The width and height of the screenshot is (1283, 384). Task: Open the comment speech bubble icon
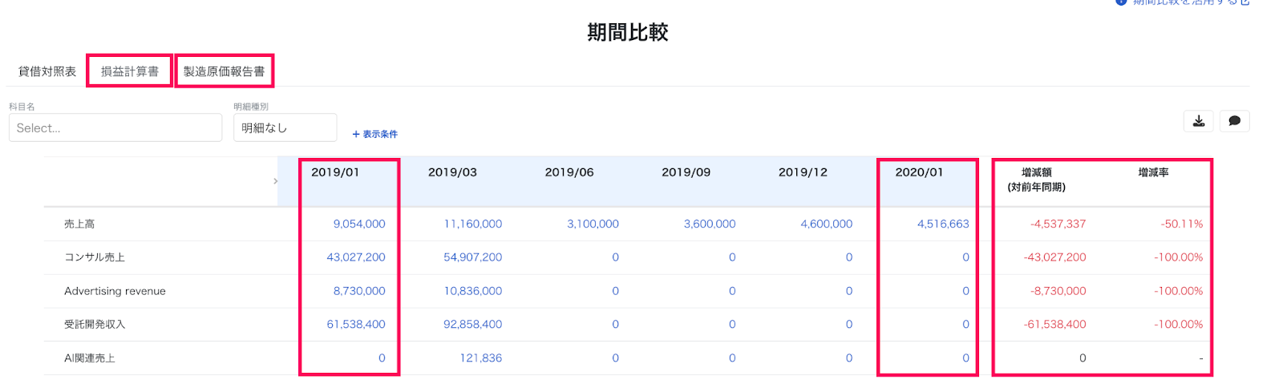1234,121
